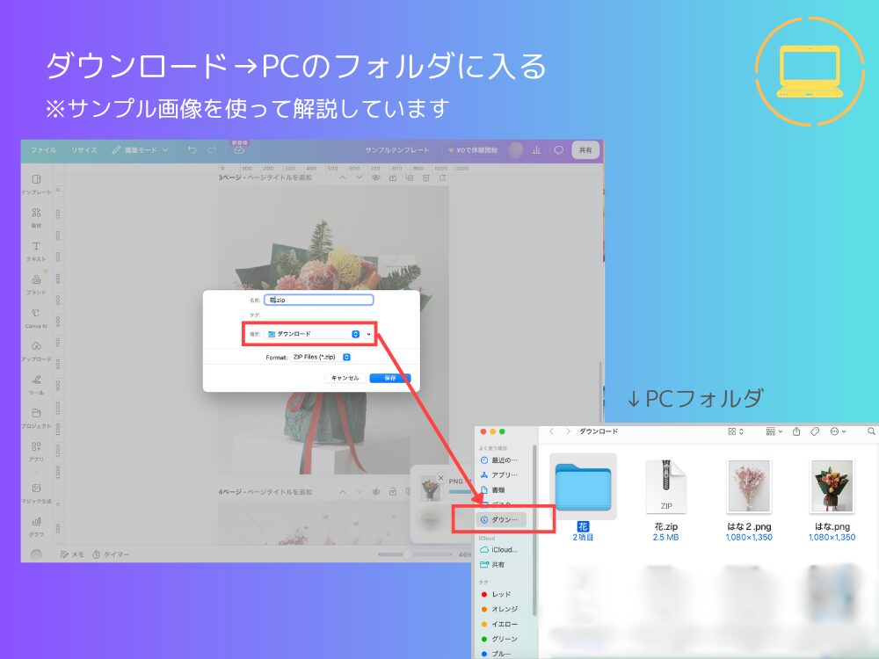Click the cloud save status icon
The height and width of the screenshot is (659, 879).
click(x=239, y=150)
